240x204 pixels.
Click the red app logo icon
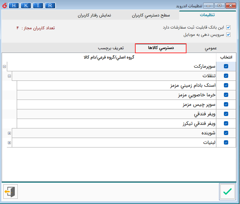coord(4,6)
